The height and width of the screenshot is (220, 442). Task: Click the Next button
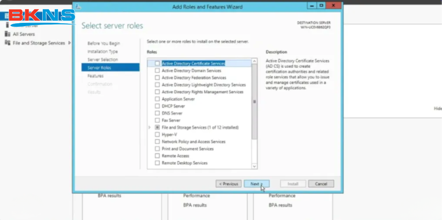coord(256,184)
